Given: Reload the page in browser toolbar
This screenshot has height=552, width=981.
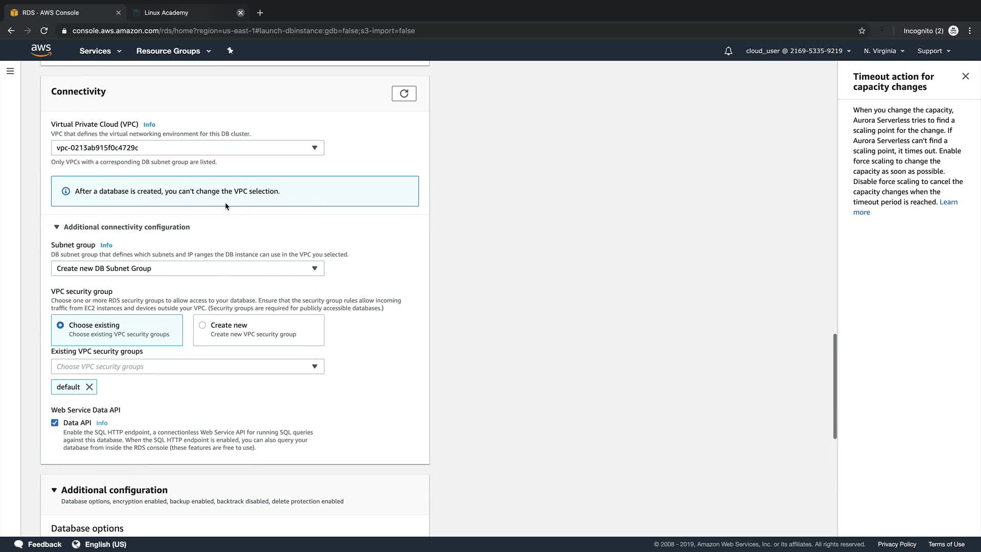Looking at the screenshot, I should coord(44,31).
